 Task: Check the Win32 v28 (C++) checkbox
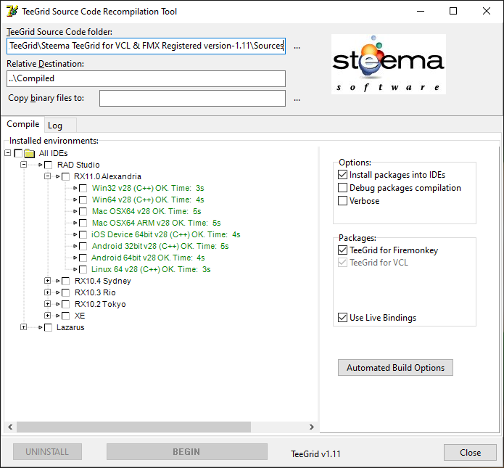83,188
